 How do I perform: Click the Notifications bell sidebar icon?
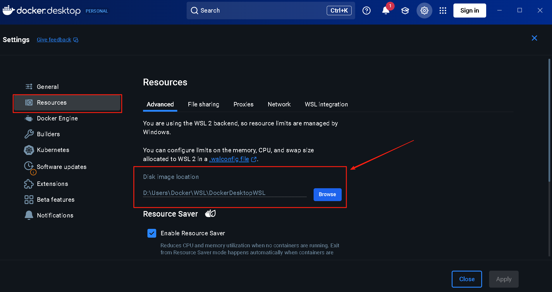pos(29,215)
